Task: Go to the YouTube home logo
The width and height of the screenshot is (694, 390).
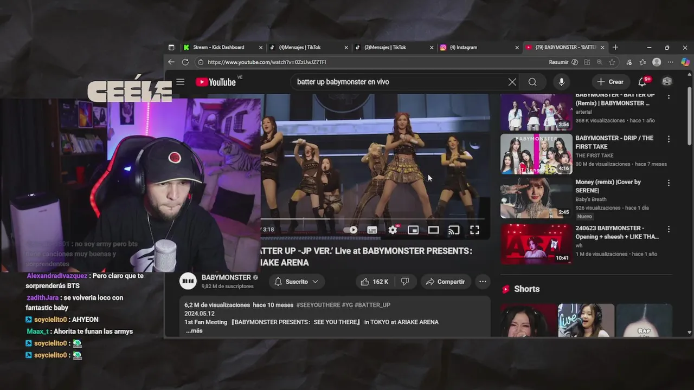Action: pyautogui.click(x=216, y=82)
